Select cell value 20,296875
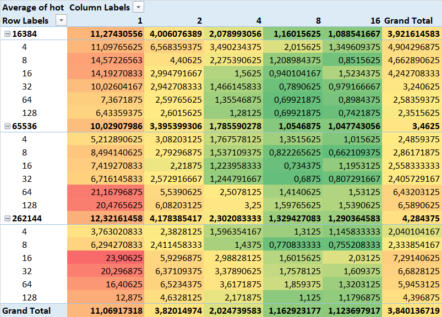 tap(122, 271)
